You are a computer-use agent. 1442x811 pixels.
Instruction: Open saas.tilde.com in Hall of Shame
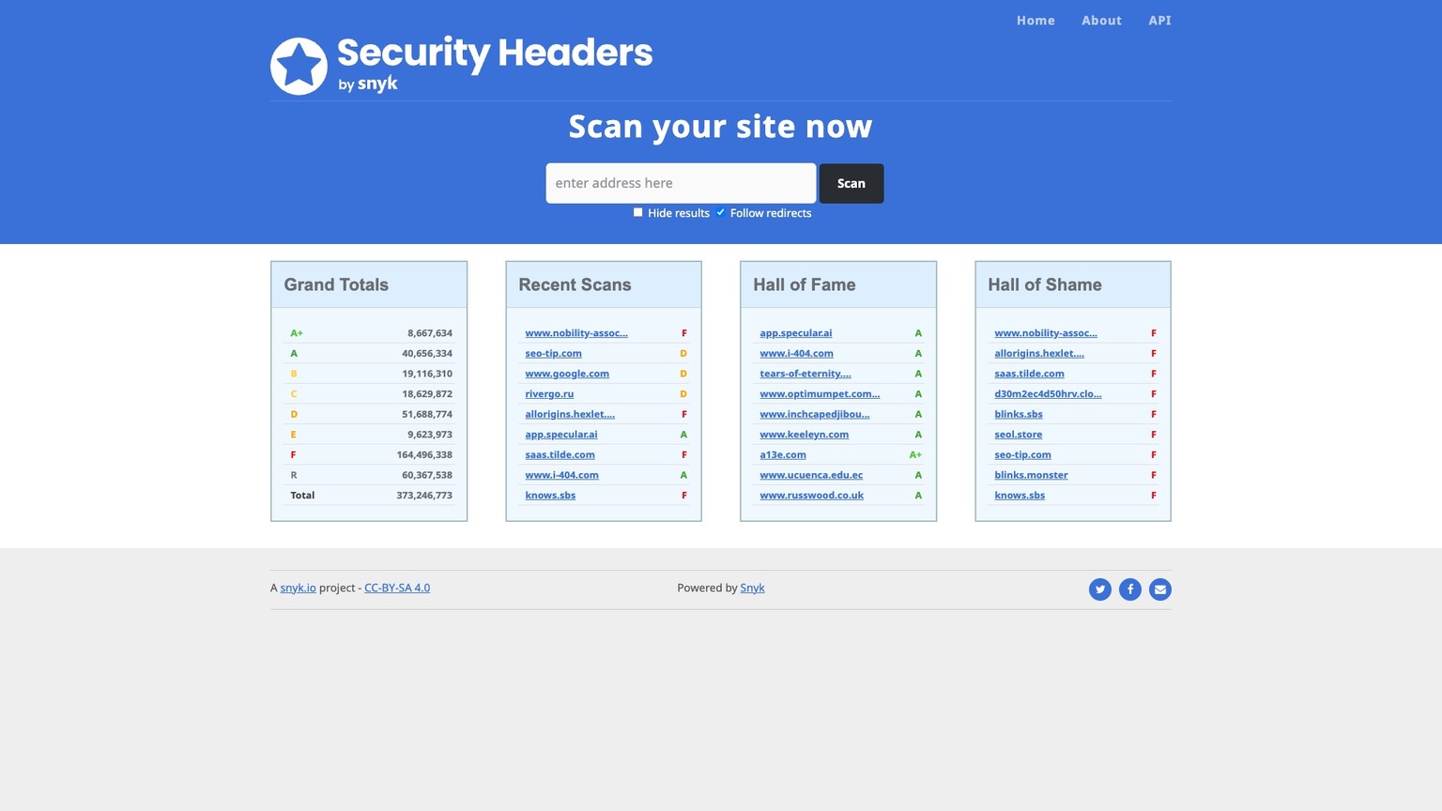(1029, 374)
